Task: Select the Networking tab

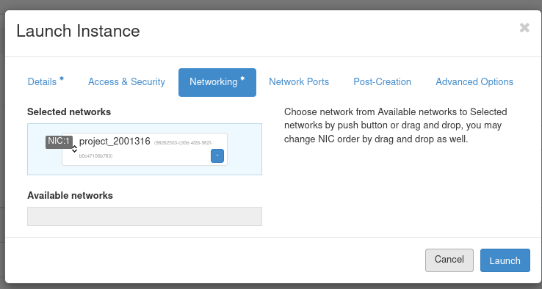Action: pos(217,82)
